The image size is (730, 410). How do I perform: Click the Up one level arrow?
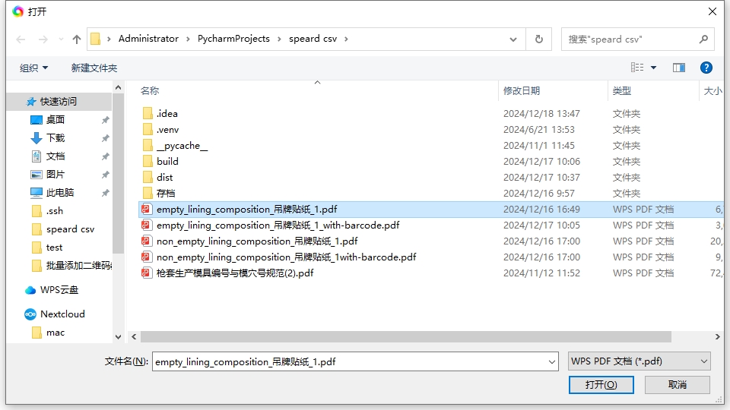77,39
